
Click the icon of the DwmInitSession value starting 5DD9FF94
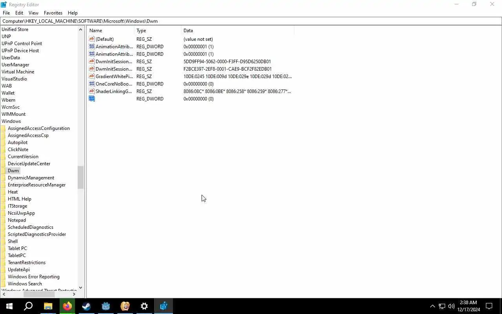pyautogui.click(x=92, y=61)
